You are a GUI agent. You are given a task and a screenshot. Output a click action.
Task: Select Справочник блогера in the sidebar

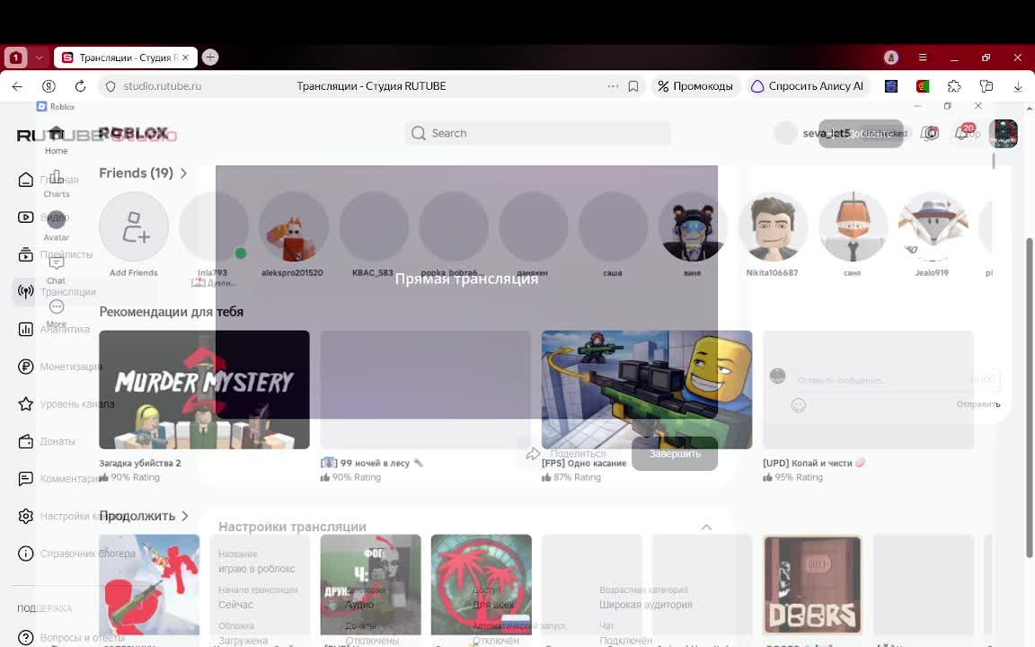88,554
